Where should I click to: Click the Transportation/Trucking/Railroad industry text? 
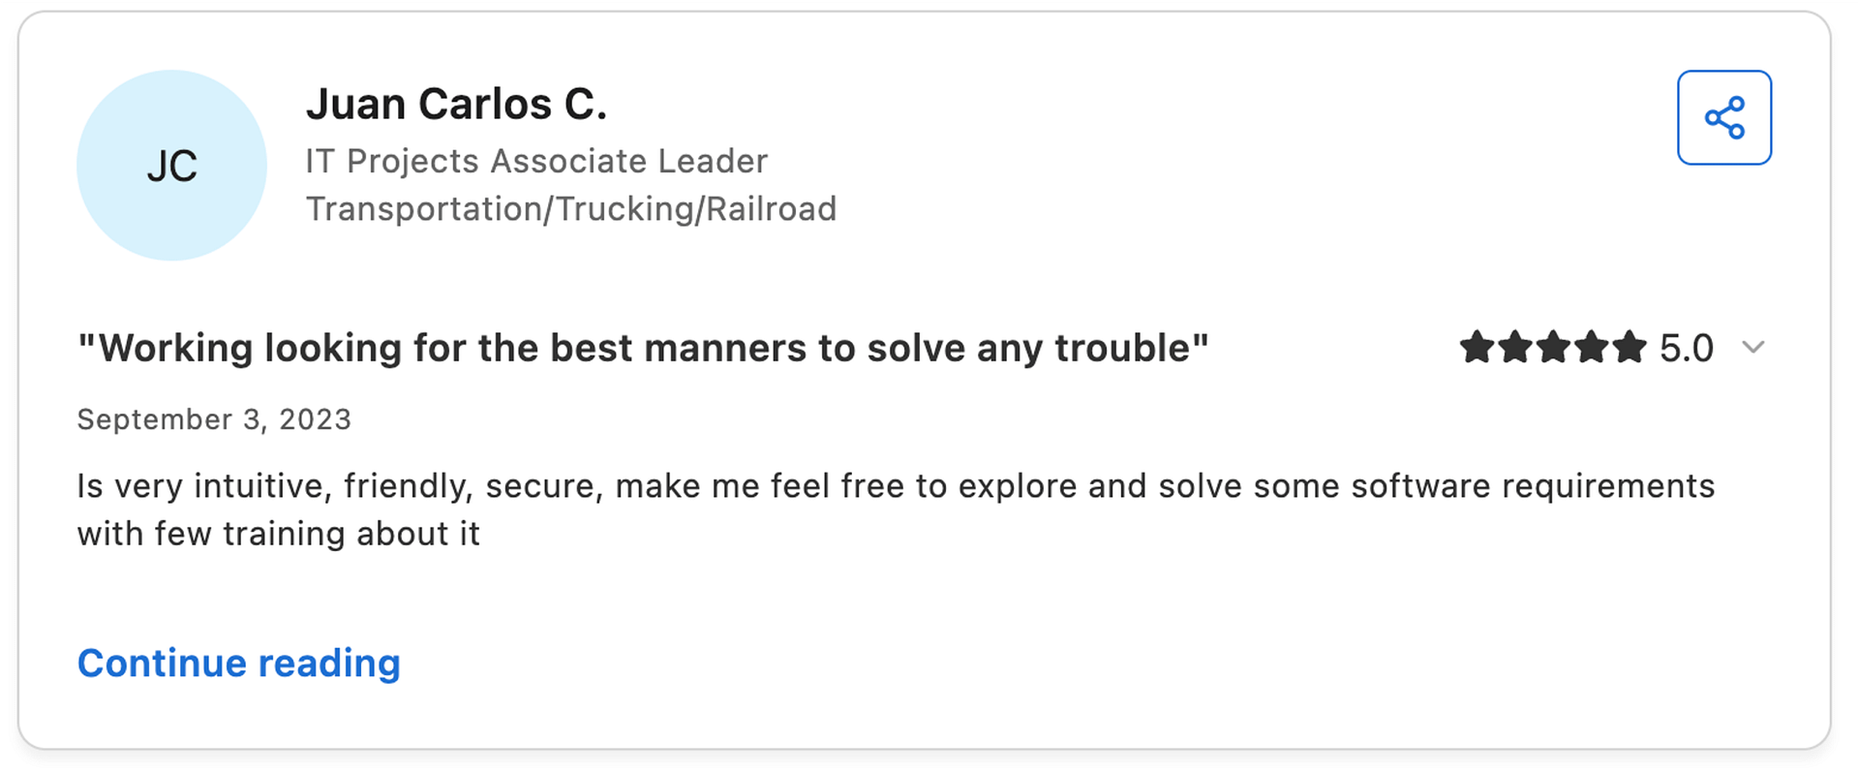click(571, 209)
